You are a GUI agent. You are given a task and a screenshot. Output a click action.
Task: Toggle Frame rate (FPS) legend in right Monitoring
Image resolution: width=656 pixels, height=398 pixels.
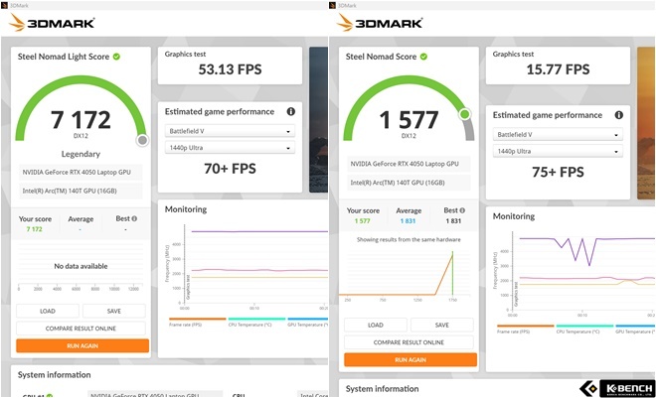pos(525,330)
